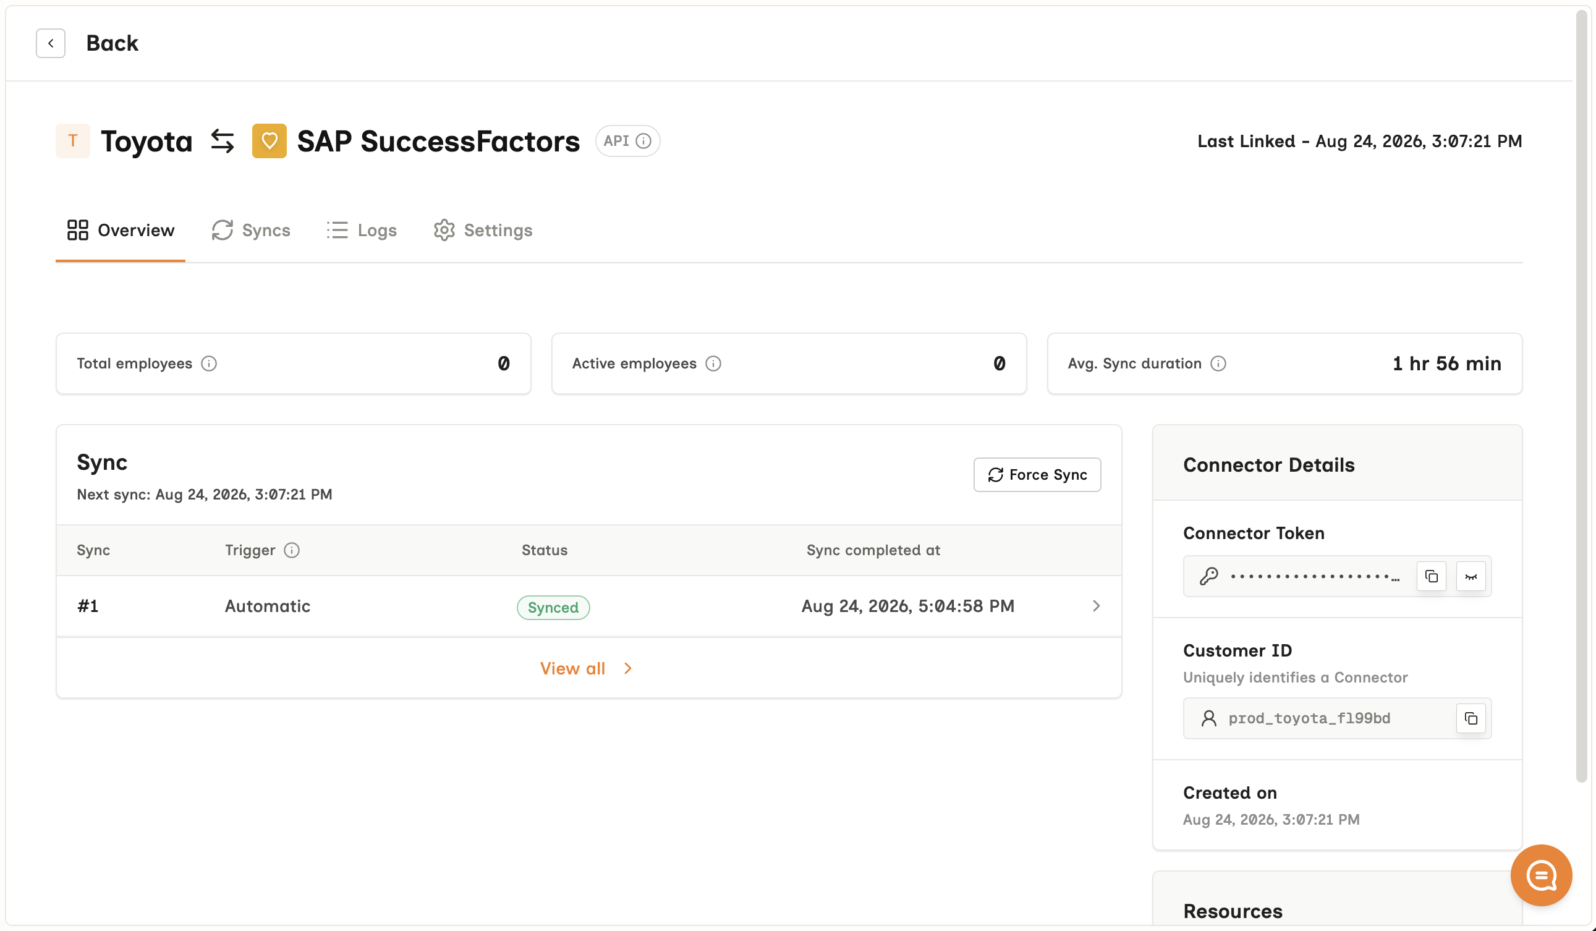This screenshot has width=1596, height=931.
Task: Copy the Customer ID prod_toyota_f199bd
Action: pos(1471,718)
